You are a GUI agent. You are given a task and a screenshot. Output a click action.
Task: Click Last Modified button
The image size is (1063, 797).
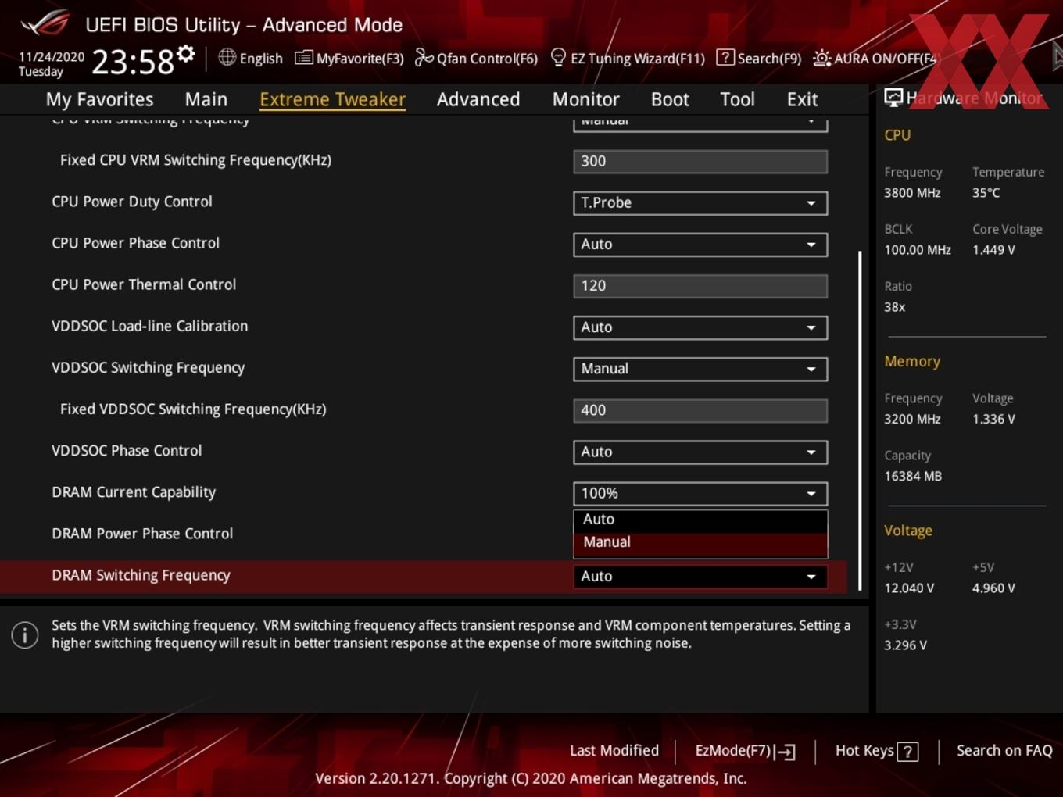(614, 751)
